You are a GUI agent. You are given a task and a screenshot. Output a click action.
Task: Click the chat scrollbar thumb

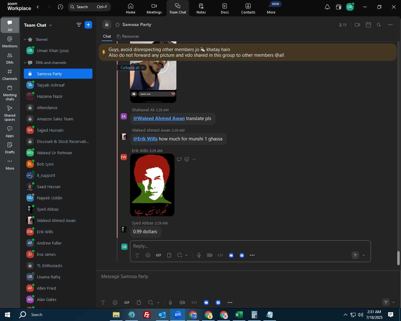coord(398,258)
